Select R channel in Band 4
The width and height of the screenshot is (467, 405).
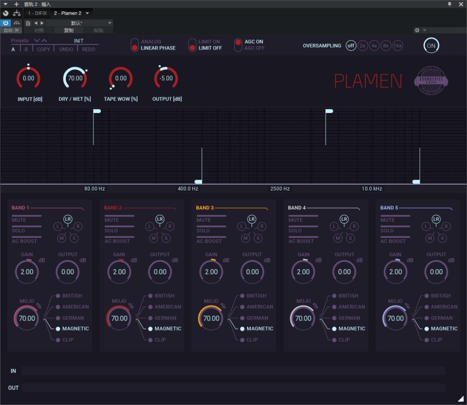[354, 226]
